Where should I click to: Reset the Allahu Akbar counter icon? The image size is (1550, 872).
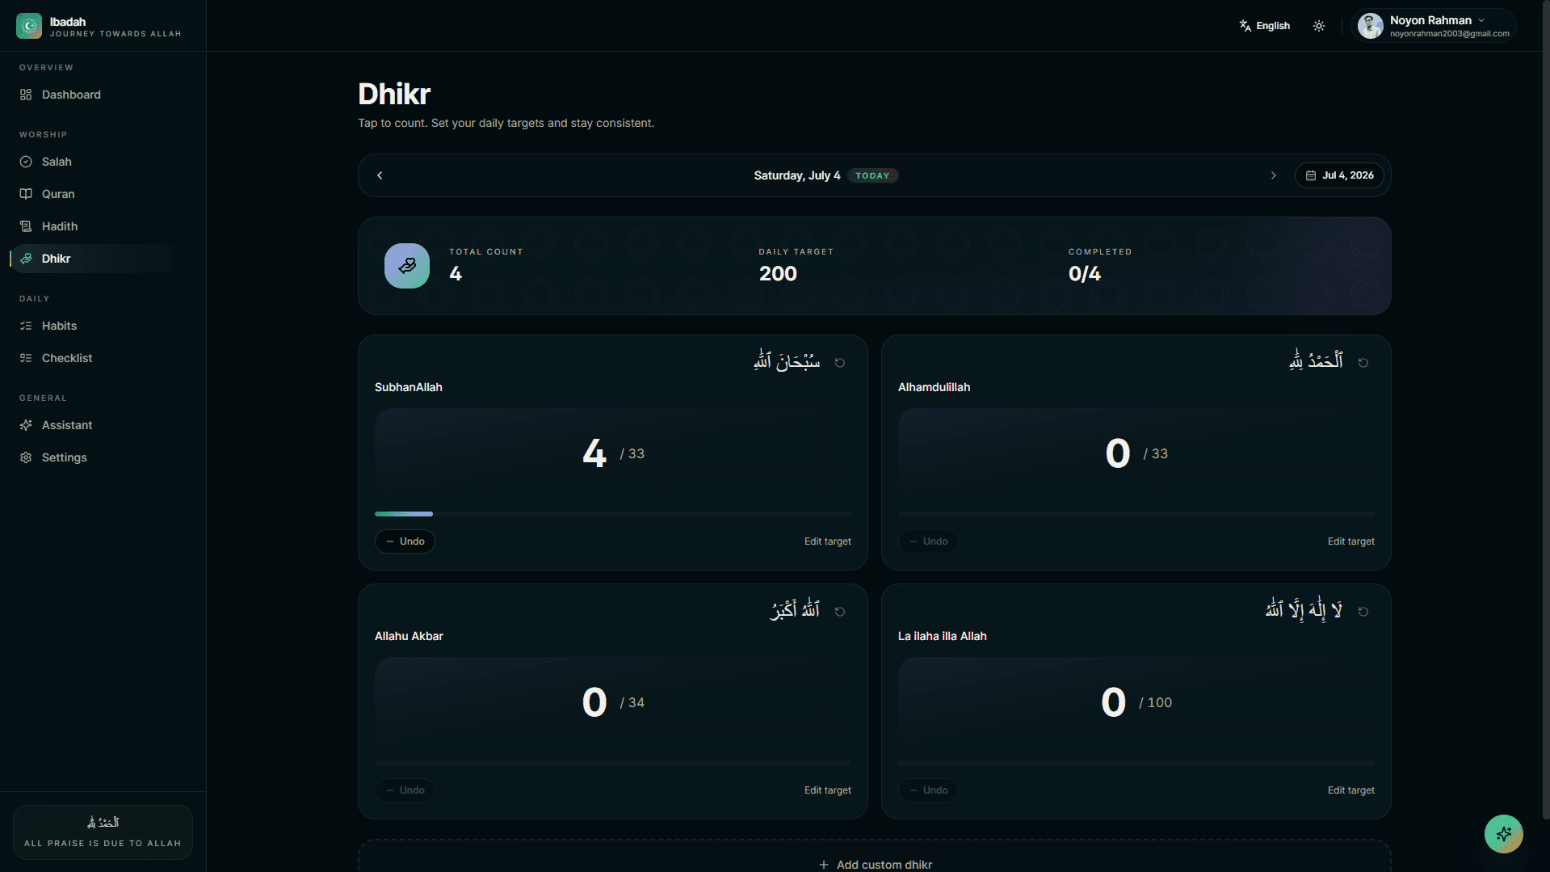point(840,612)
